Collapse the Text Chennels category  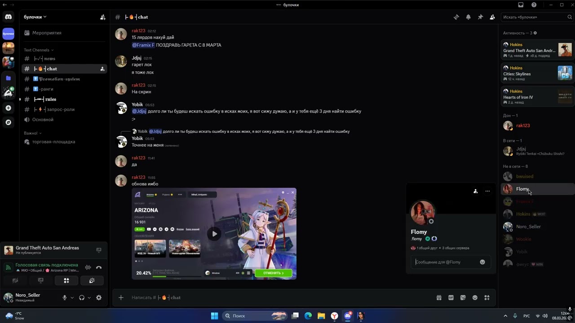(39, 50)
